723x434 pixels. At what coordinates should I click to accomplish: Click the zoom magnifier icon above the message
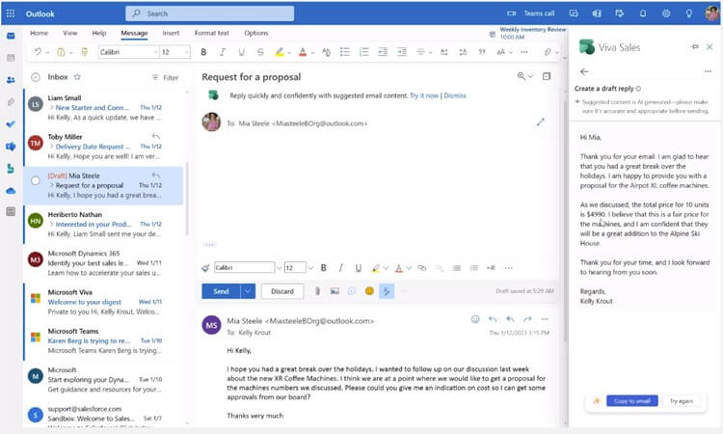point(521,76)
